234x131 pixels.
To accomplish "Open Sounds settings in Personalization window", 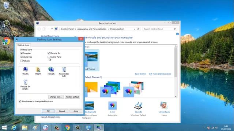I will click(138, 109).
